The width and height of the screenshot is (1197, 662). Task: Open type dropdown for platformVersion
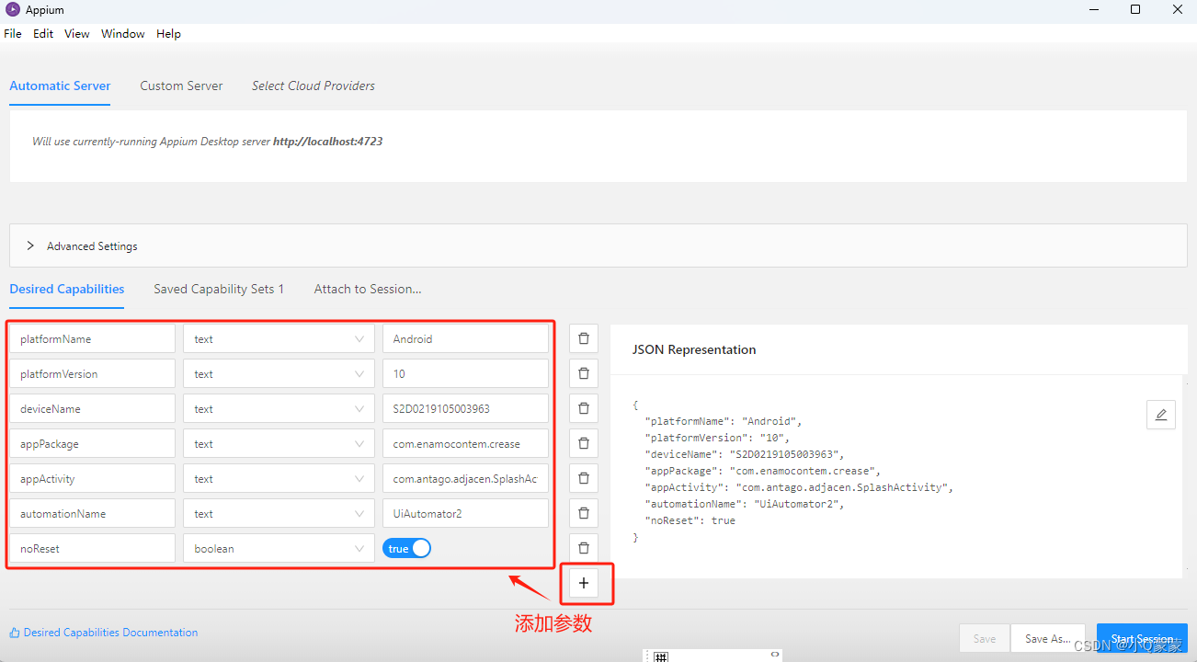tap(279, 373)
